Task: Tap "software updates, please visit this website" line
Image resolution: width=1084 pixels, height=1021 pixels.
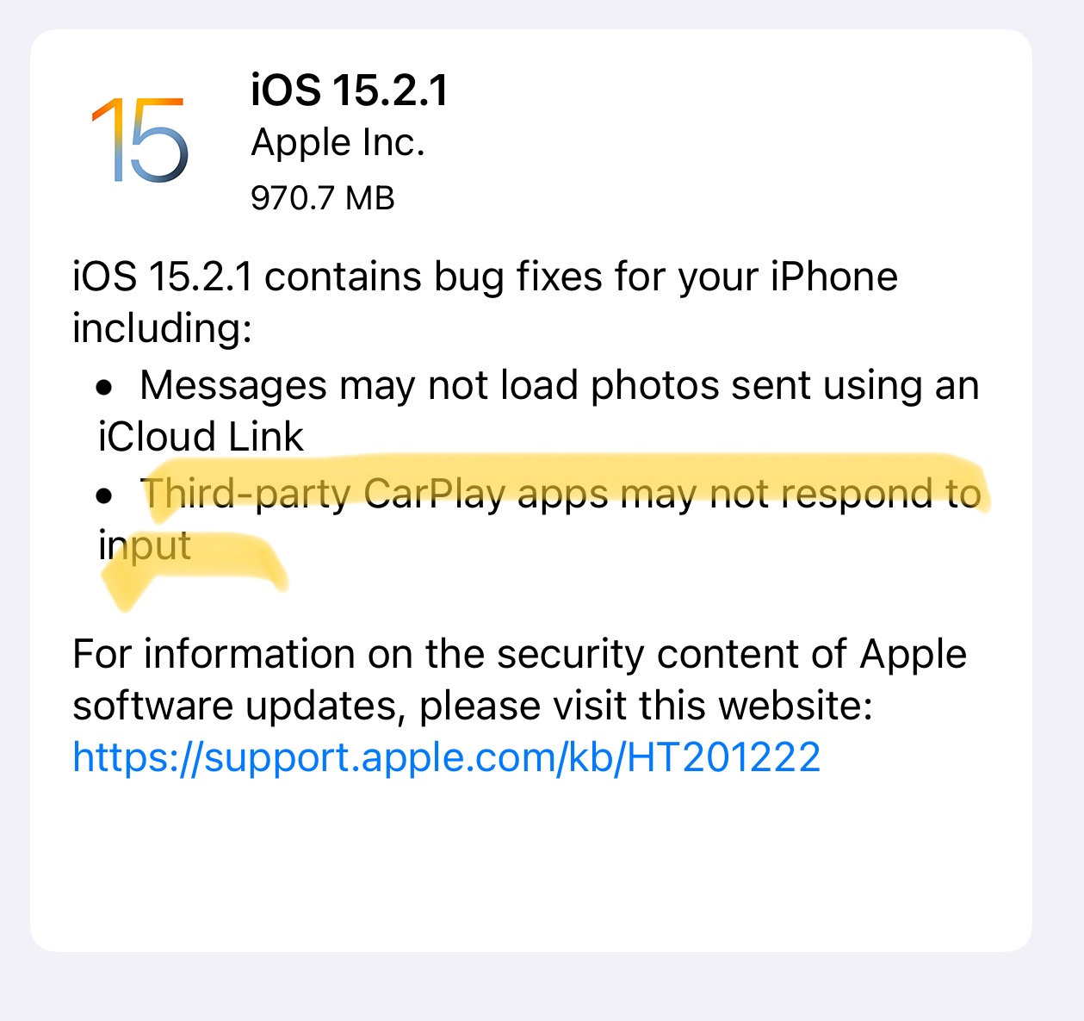Action: (x=473, y=707)
